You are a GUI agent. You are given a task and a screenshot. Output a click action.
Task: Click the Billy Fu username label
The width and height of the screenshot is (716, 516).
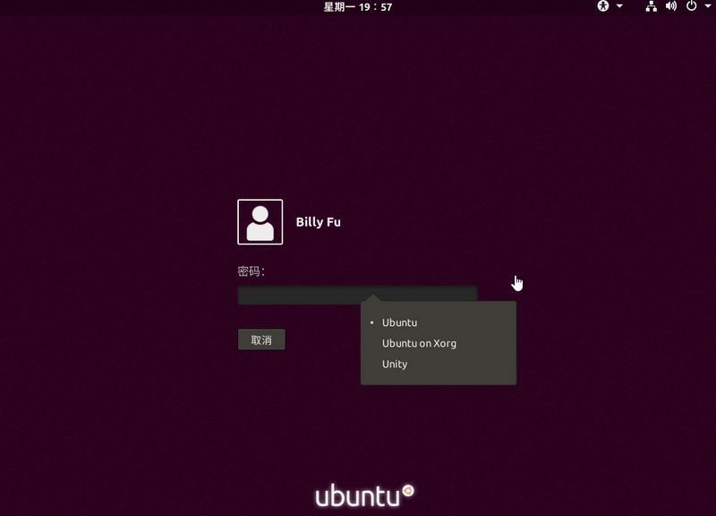click(x=318, y=222)
